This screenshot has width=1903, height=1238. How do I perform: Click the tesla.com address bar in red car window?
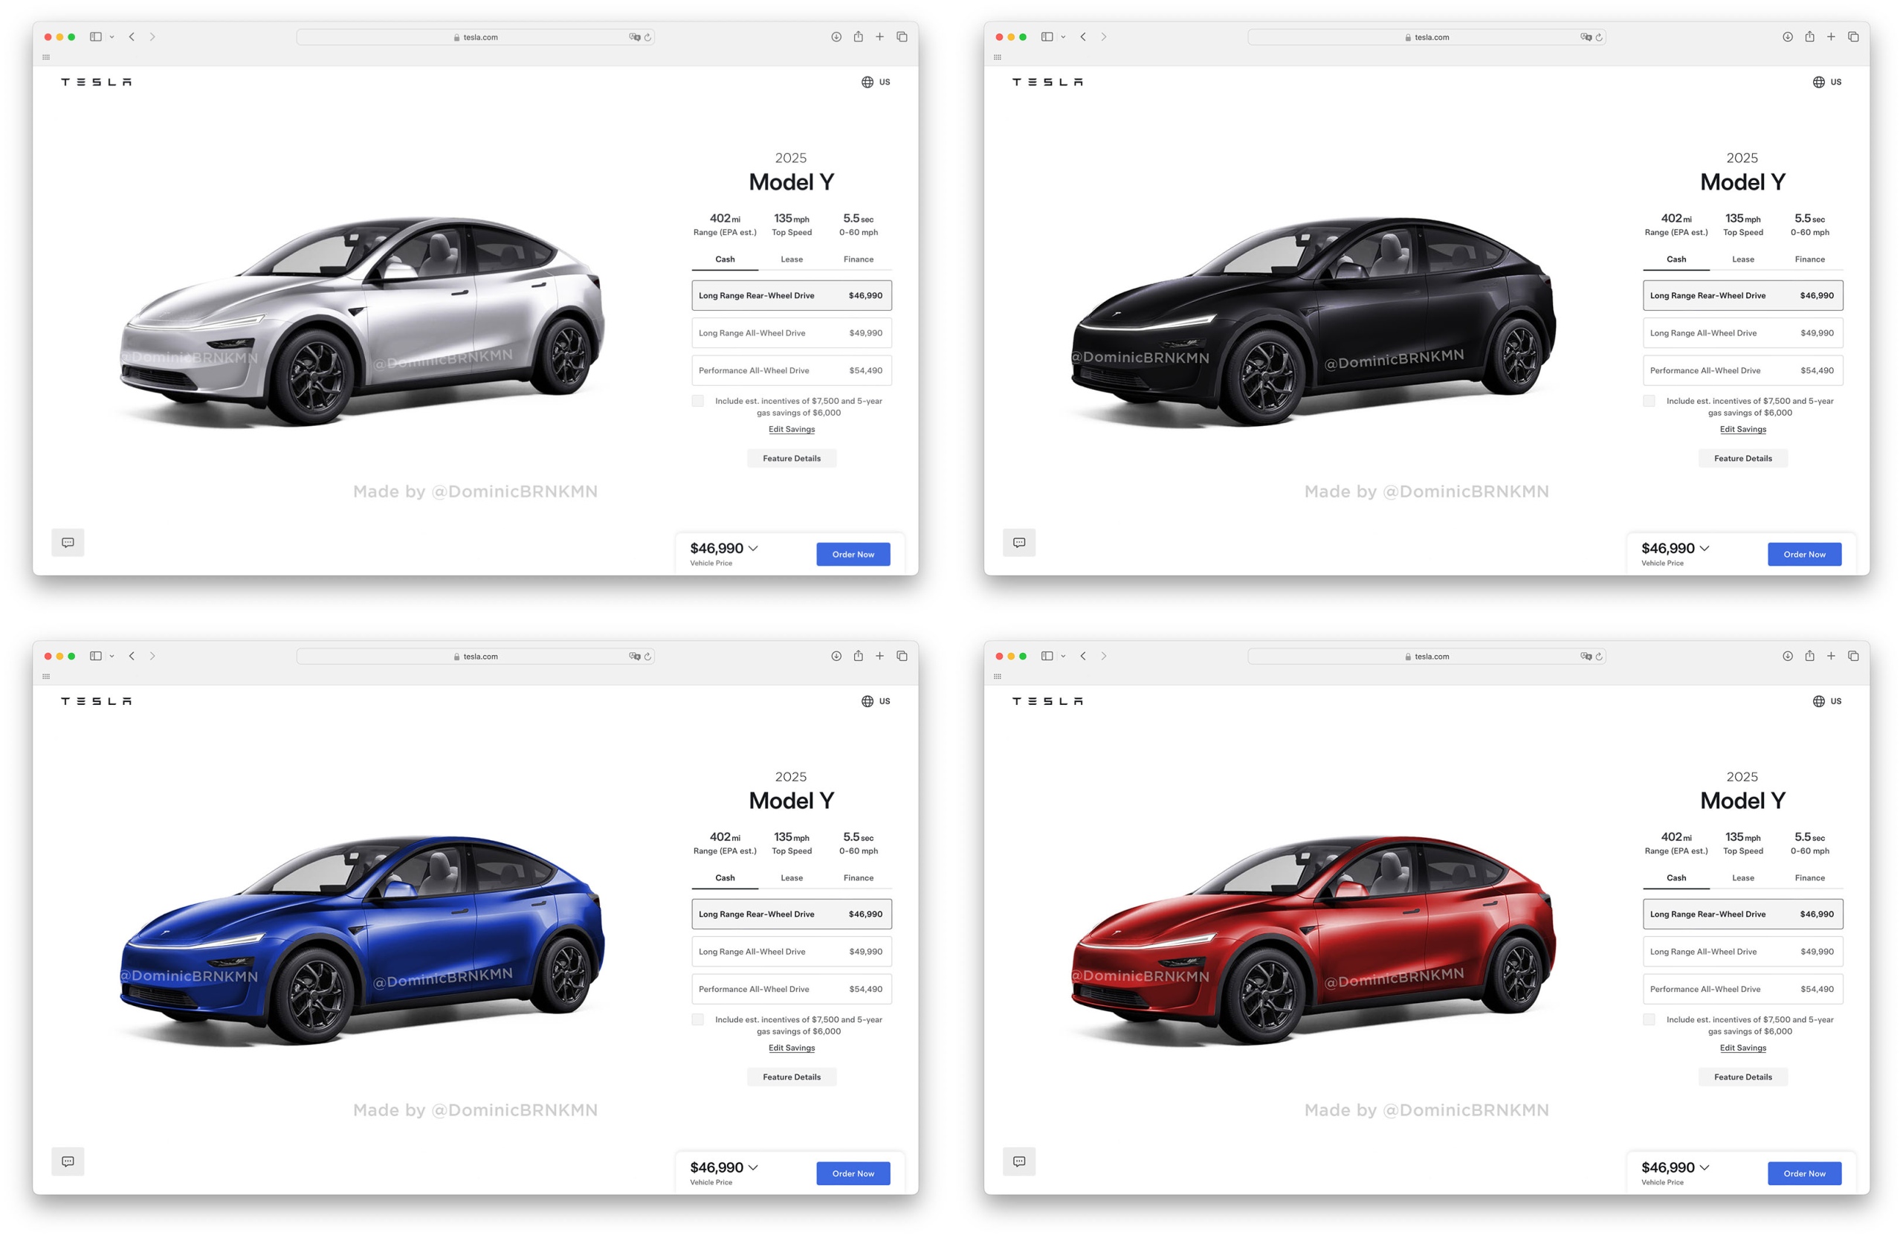tap(1427, 657)
